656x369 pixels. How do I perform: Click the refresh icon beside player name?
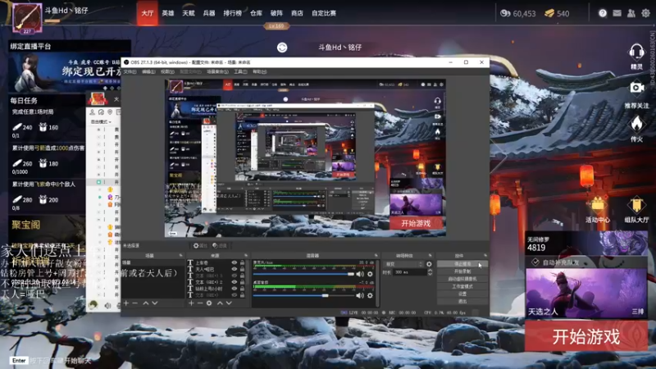282,48
